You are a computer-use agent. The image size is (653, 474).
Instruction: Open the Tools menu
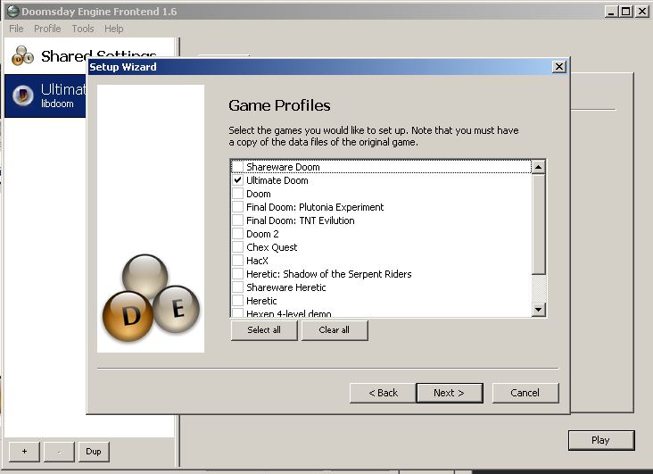tap(82, 29)
